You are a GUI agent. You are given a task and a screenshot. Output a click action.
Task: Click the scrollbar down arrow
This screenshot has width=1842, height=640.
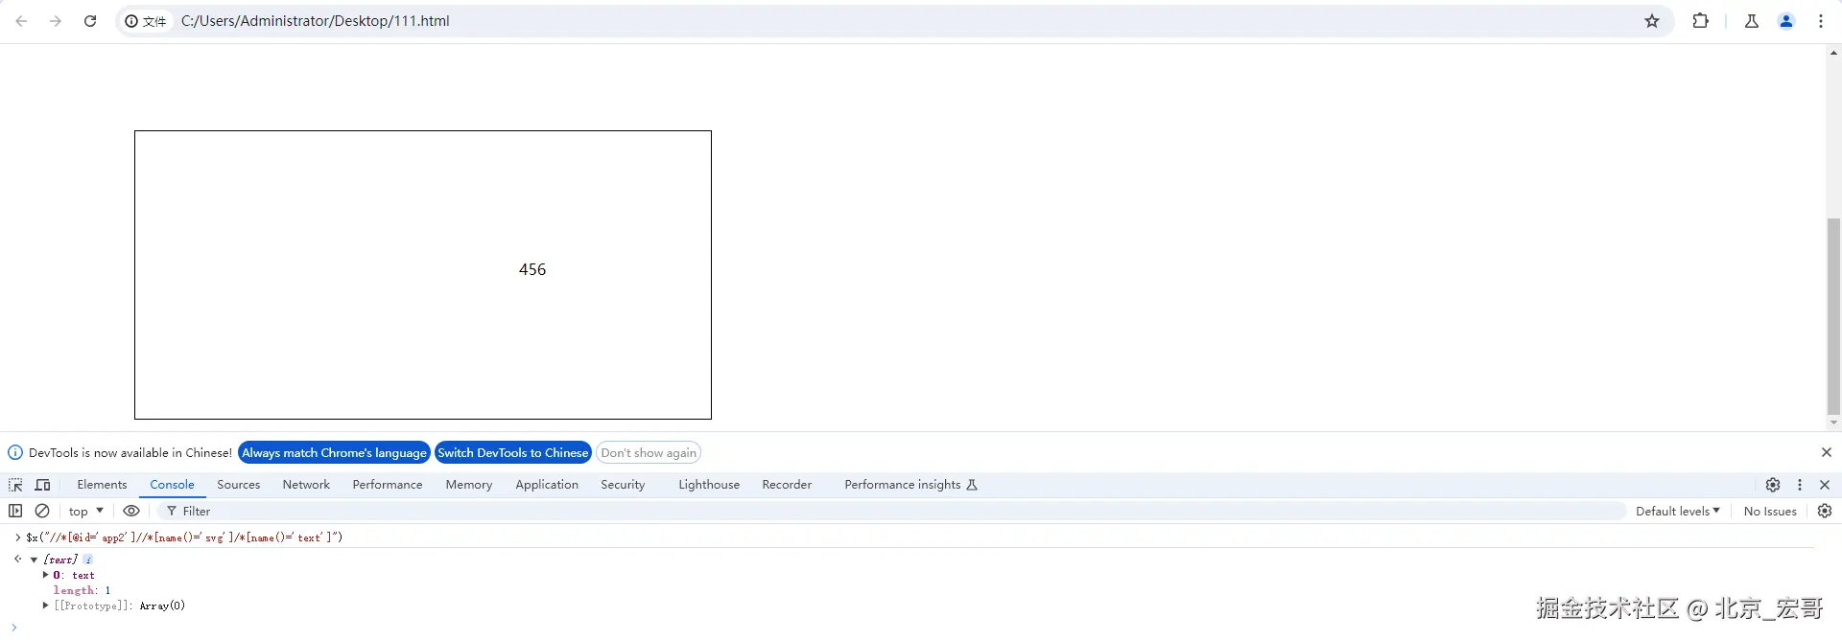[1833, 423]
